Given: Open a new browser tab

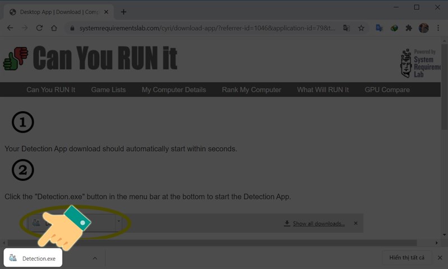Looking at the screenshot, I should (123, 12).
